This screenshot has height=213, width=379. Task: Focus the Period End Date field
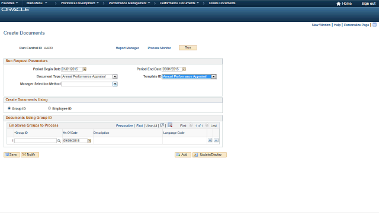tap(172, 69)
